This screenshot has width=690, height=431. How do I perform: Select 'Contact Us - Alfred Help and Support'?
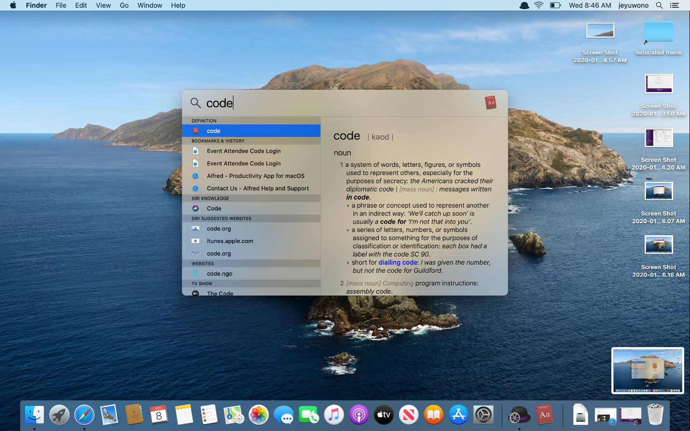point(257,189)
